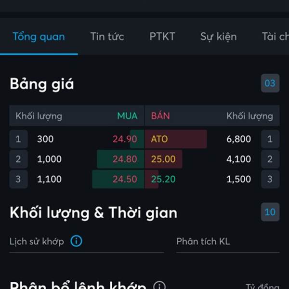Viewport: 289px width, 289px height.
Task: Click sell-side level 3 row badge
Action: [x=270, y=179]
